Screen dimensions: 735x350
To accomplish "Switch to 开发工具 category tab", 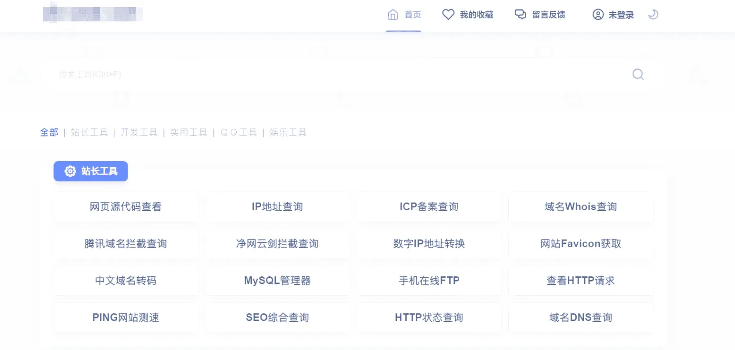I will pos(139,133).
